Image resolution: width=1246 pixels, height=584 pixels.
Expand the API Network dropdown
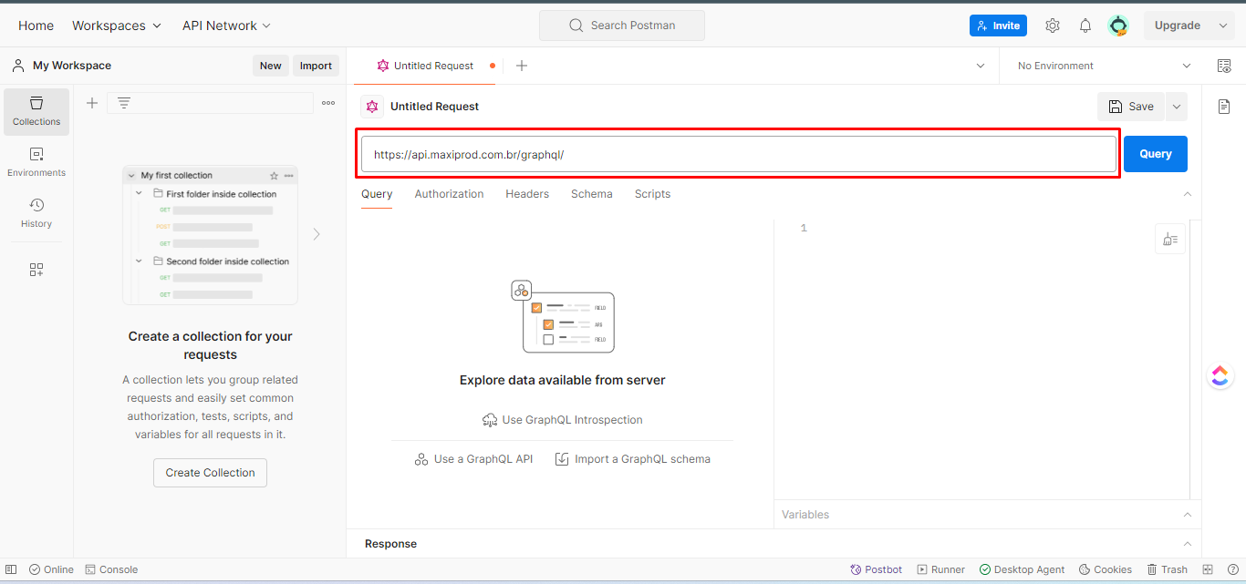227,26
